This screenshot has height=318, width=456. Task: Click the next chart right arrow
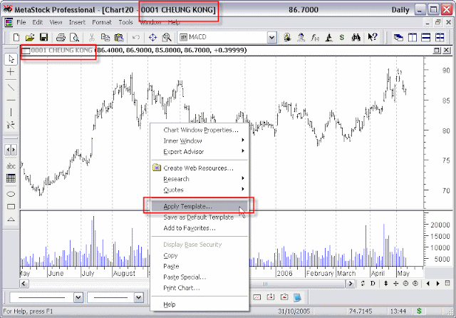(x=437, y=283)
